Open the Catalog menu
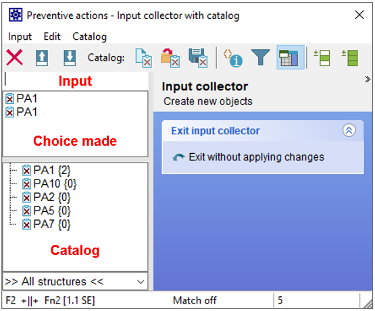The width and height of the screenshot is (375, 311). tap(89, 36)
